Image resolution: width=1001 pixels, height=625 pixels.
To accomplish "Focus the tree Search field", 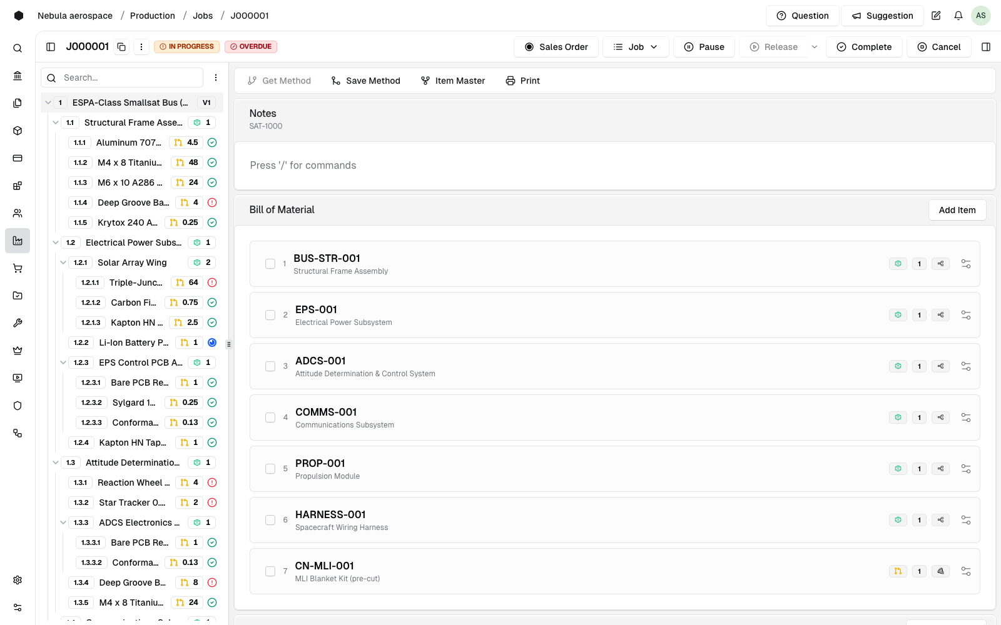I will 122,77.
